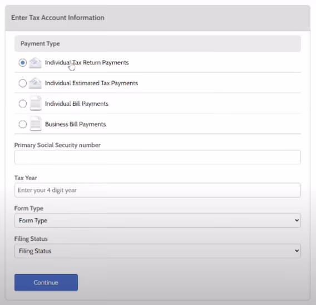
Task: Click the Business Bill Payments document icon
Action: [36, 124]
